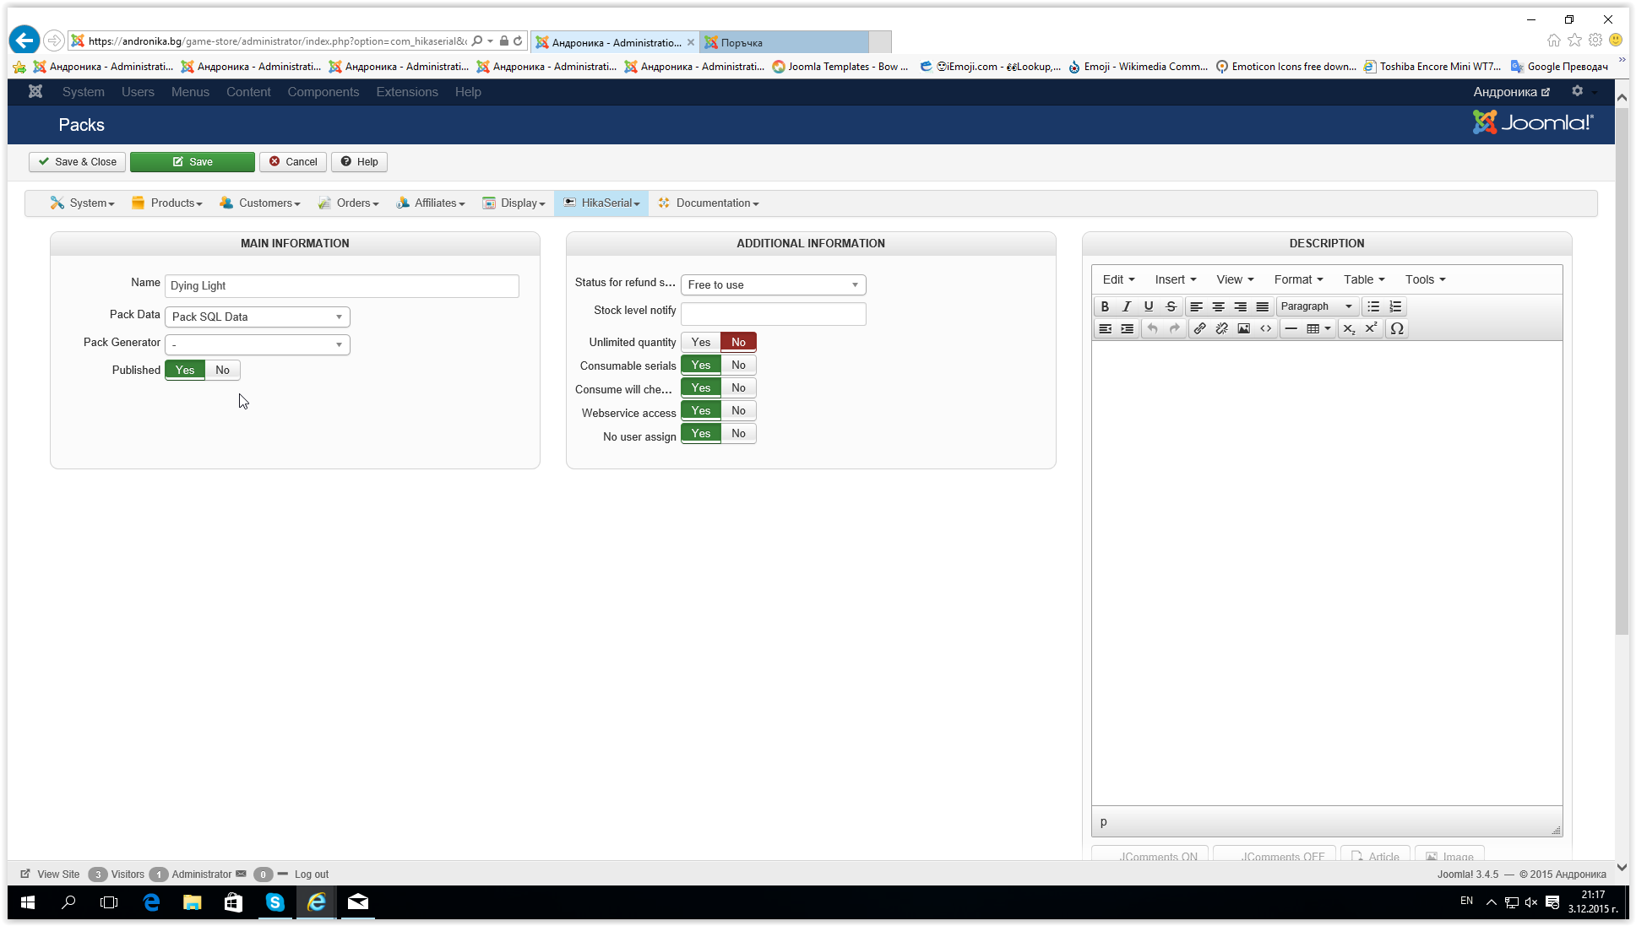Enable Unlimited quantity by clicking Yes
The image size is (1636, 926).
click(x=700, y=342)
